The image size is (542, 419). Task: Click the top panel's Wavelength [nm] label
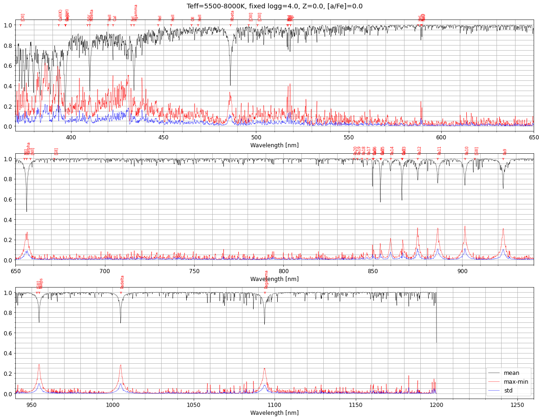point(274,145)
